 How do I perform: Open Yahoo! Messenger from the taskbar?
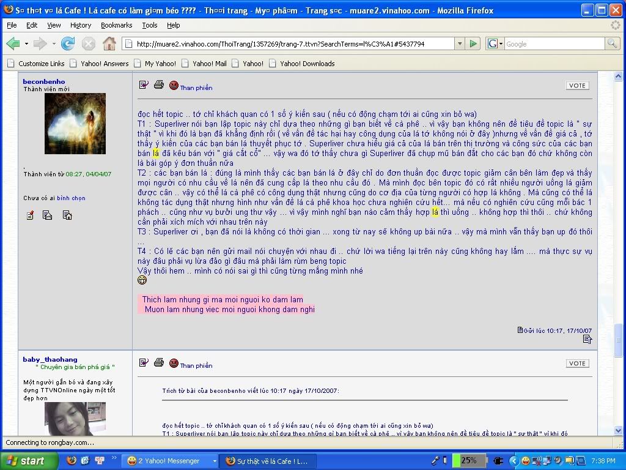168,461
